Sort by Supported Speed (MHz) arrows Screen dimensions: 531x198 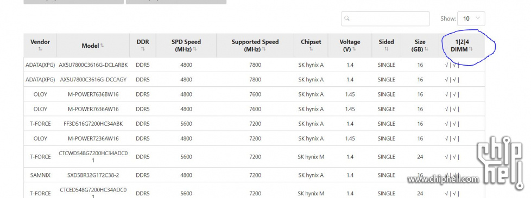263,49
